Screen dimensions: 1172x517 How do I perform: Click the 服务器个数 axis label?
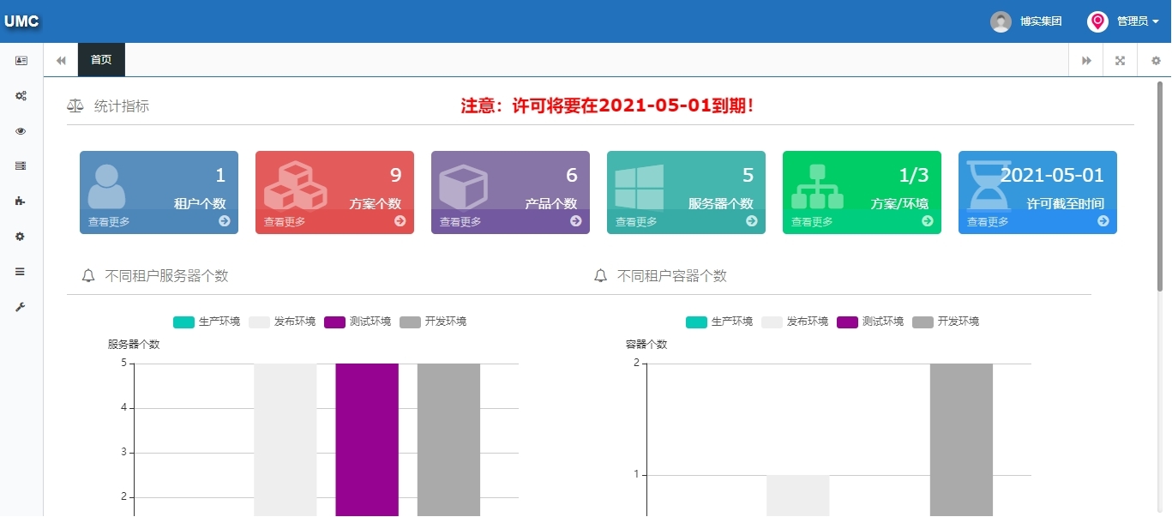(x=134, y=345)
